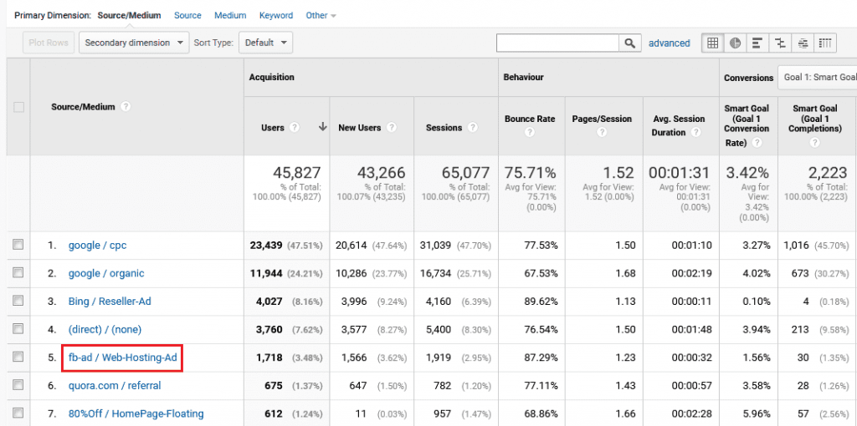Open the help icon beside Sessions
This screenshot has width=857, height=426.
point(473,128)
